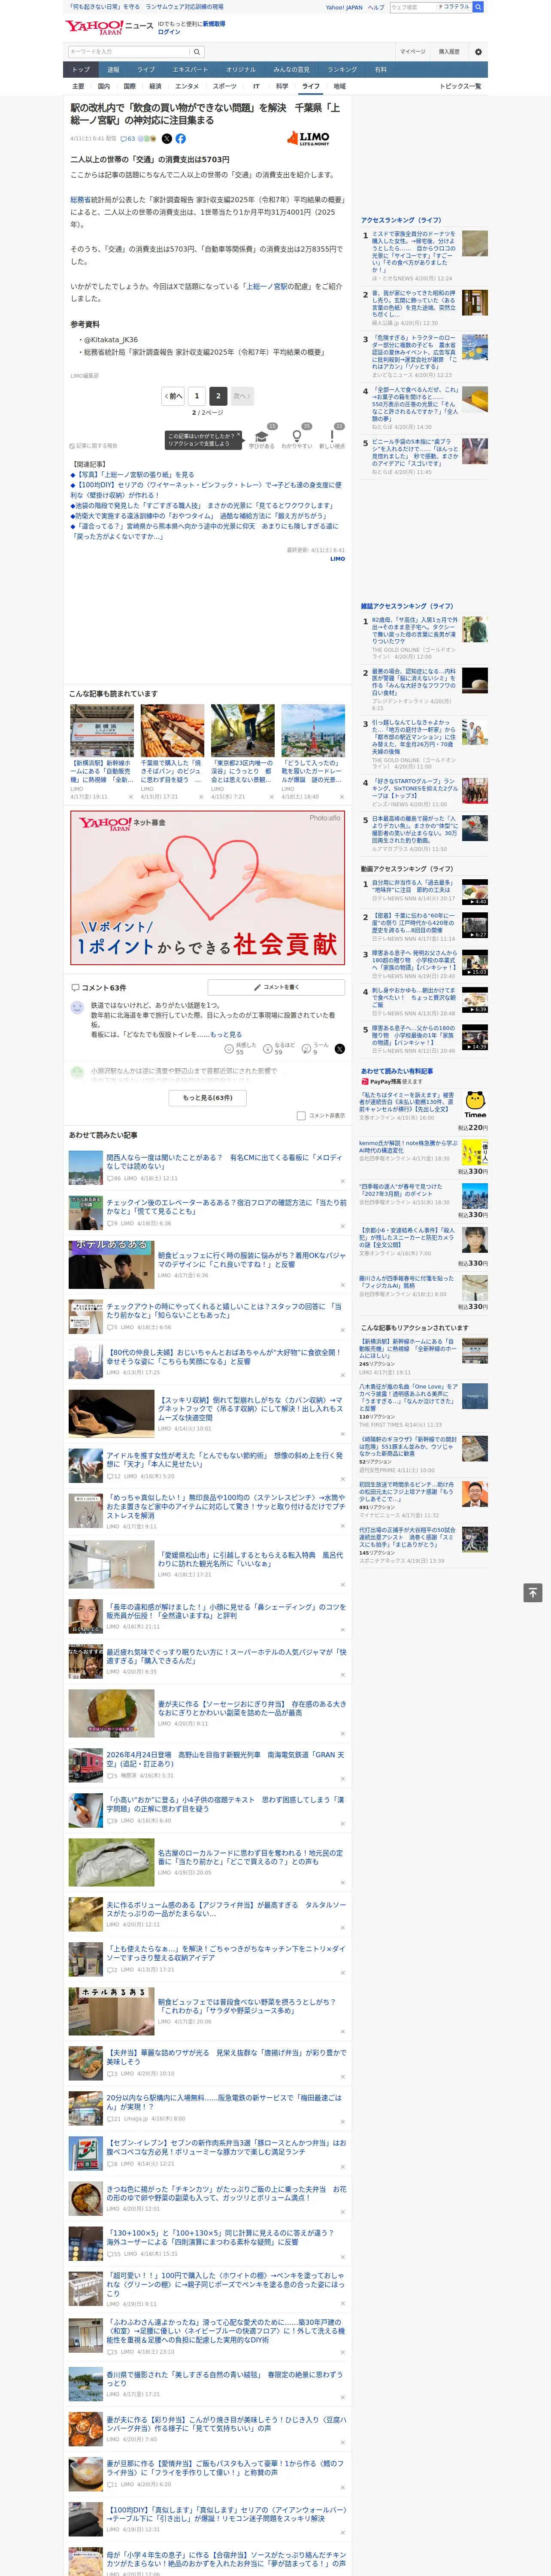
Task: Click the 前へ pagination button
Action: point(174,396)
